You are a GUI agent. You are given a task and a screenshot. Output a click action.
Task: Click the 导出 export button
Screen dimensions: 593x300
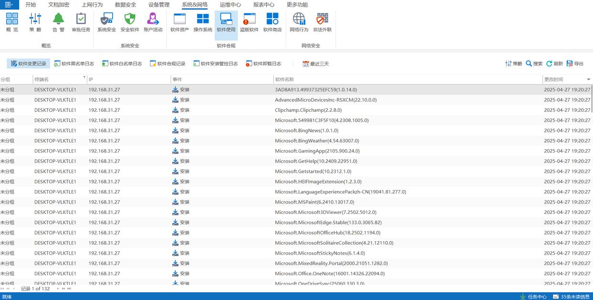575,64
